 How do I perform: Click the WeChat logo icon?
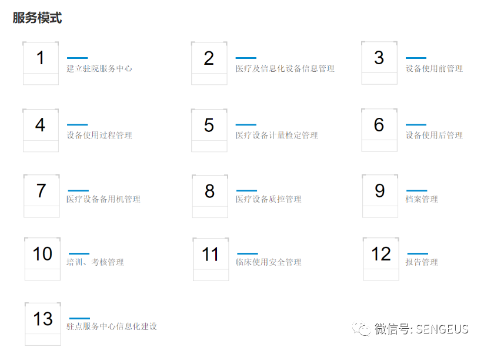pos(362,328)
